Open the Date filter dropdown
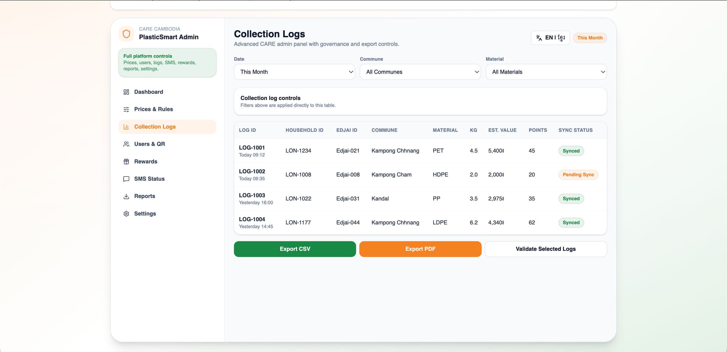The image size is (727, 352). point(295,72)
